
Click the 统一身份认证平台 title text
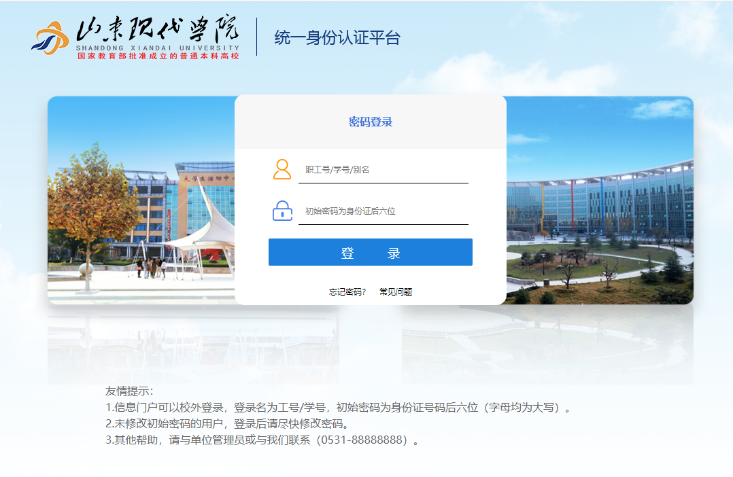337,38
